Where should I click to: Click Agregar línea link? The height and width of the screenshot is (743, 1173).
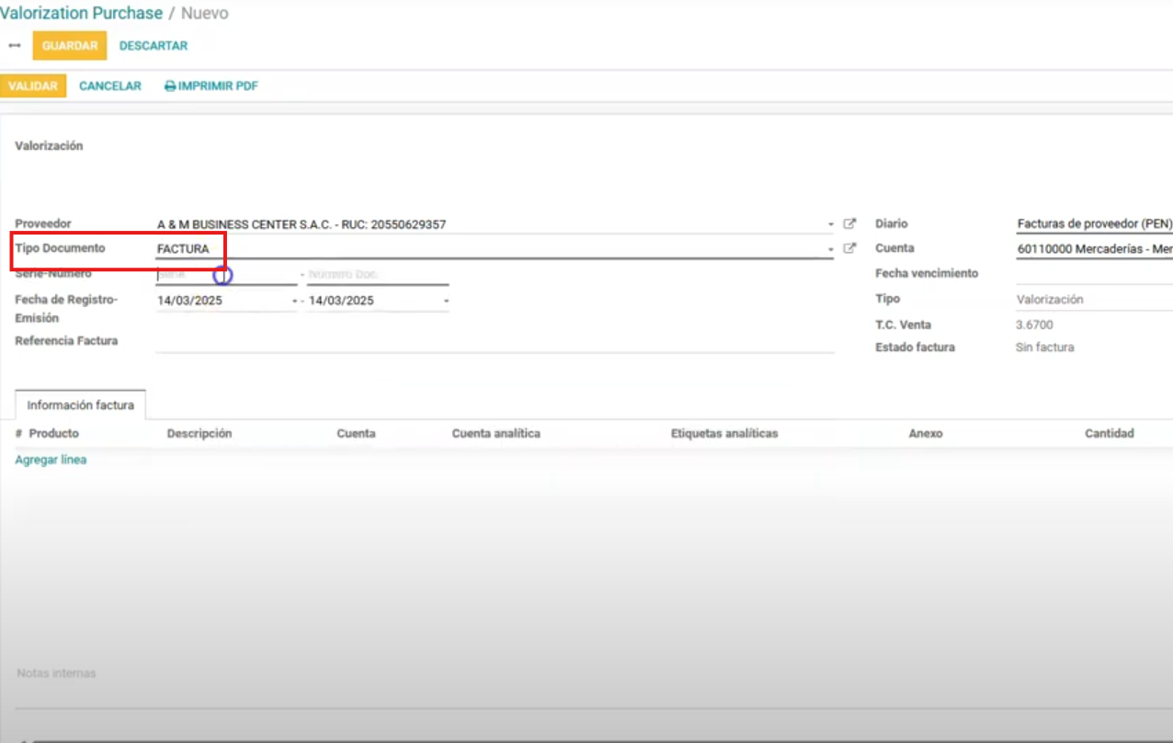[51, 460]
